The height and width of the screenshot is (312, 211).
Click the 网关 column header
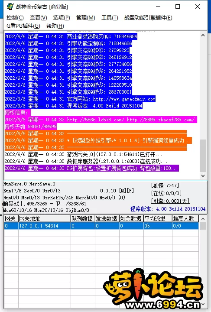pos(11,218)
